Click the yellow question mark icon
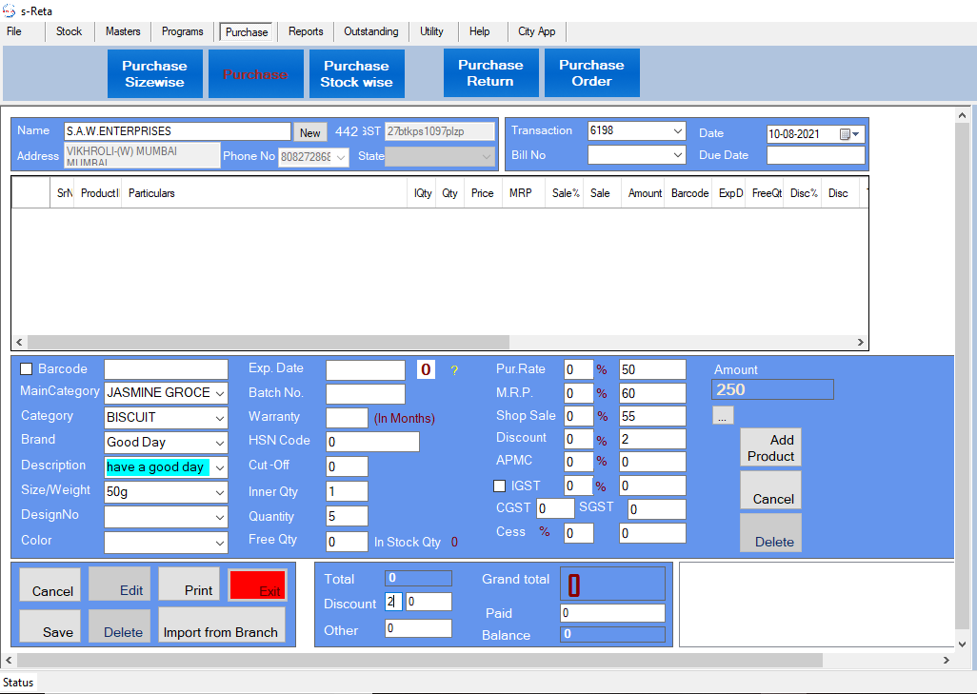Image resolution: width=977 pixels, height=694 pixels. 454,370
